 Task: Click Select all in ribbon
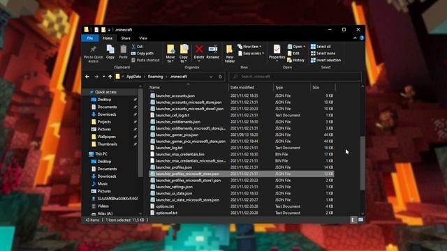coord(321,47)
